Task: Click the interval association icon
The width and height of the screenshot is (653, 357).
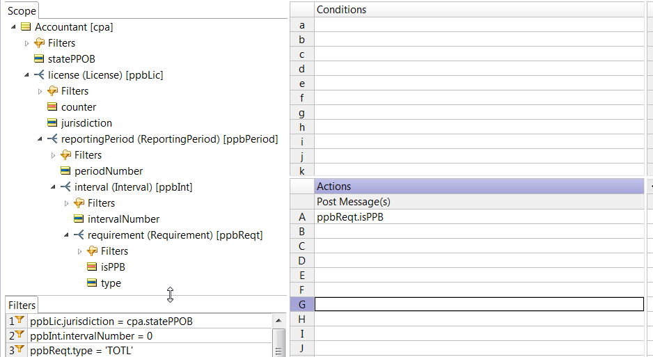Action: [x=66, y=187]
